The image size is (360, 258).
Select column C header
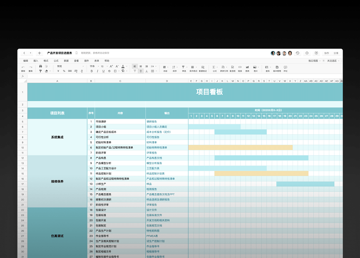point(120,81)
